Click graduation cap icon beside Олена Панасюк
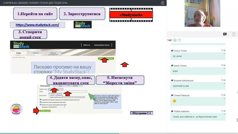This screenshot has width=238, height=134. [x=172, y=95]
